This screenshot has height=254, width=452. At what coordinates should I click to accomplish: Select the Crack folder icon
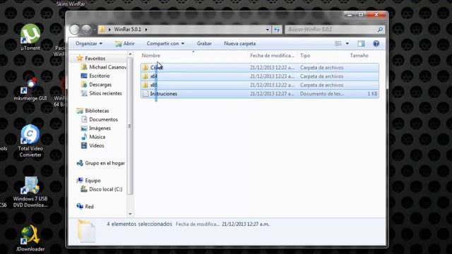click(145, 68)
